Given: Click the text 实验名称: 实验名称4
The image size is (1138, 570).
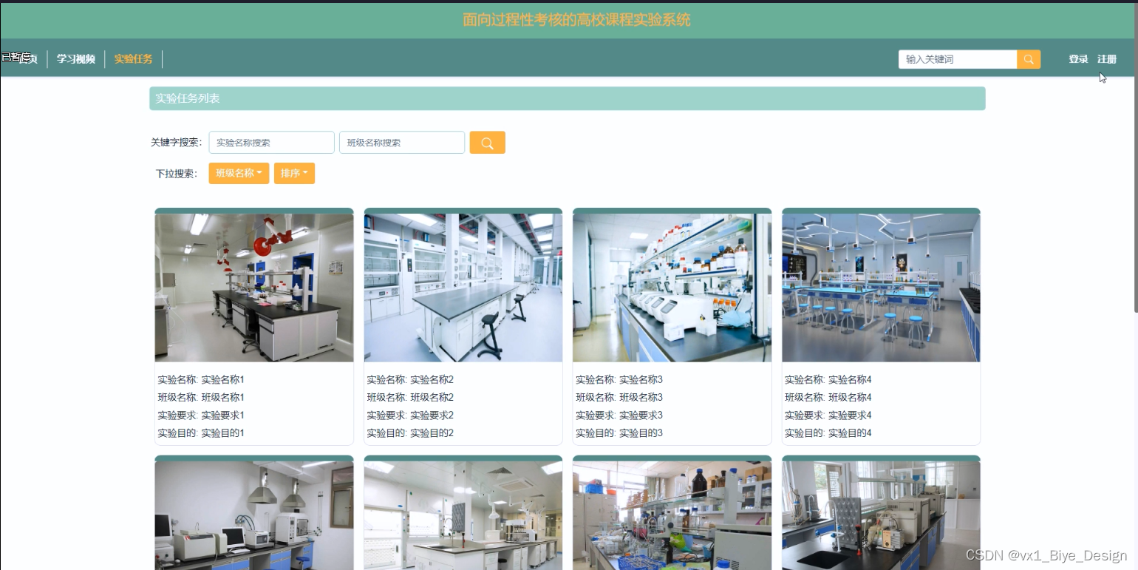Looking at the screenshot, I should (828, 380).
